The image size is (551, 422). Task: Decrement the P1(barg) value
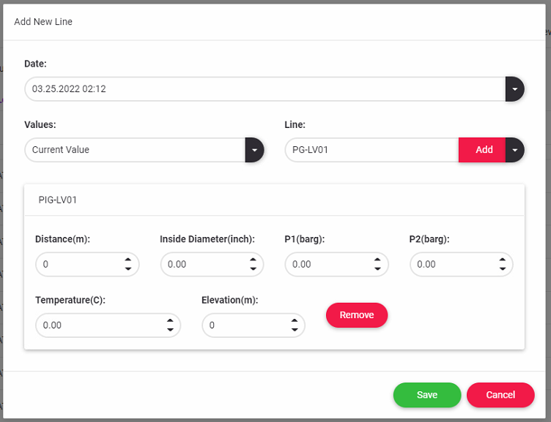377,269
